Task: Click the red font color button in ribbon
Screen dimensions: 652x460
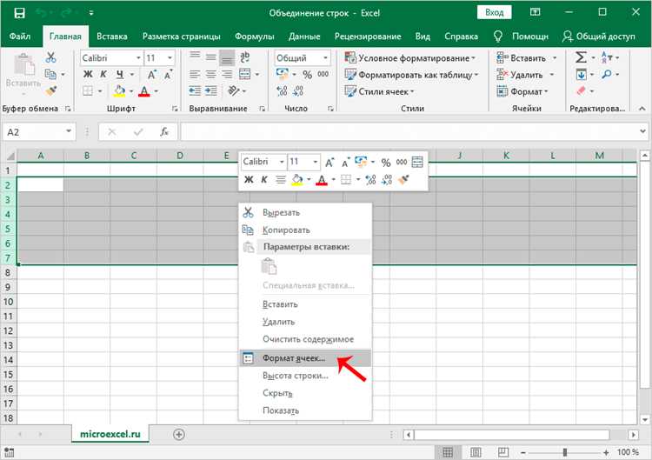Action: 143,90
